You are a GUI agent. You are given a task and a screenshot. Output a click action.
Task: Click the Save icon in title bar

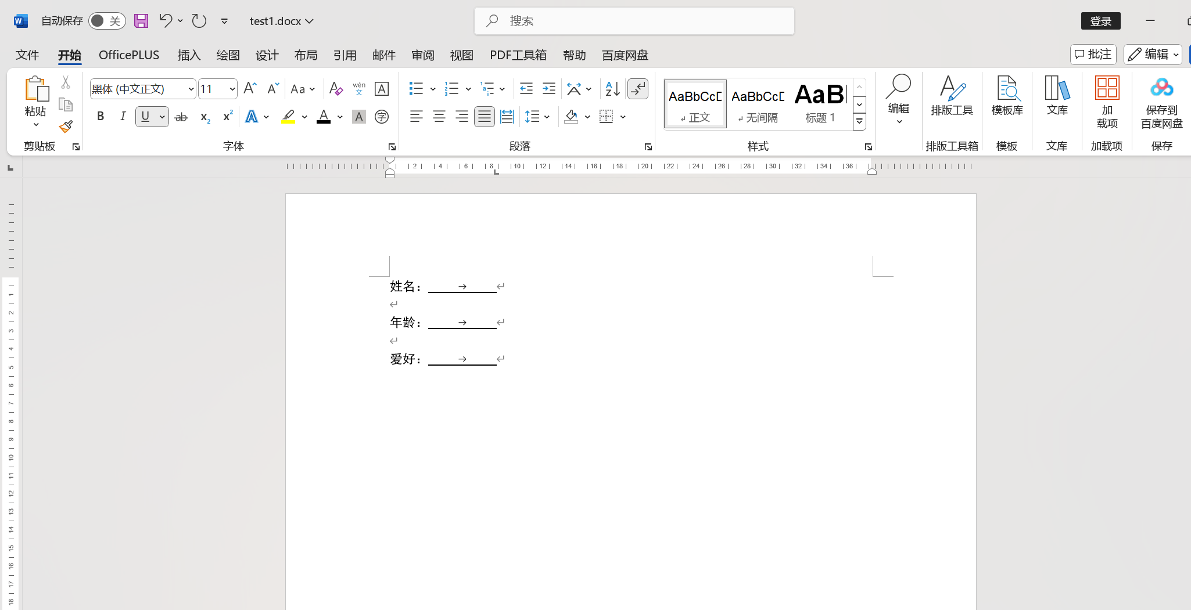tap(141, 21)
